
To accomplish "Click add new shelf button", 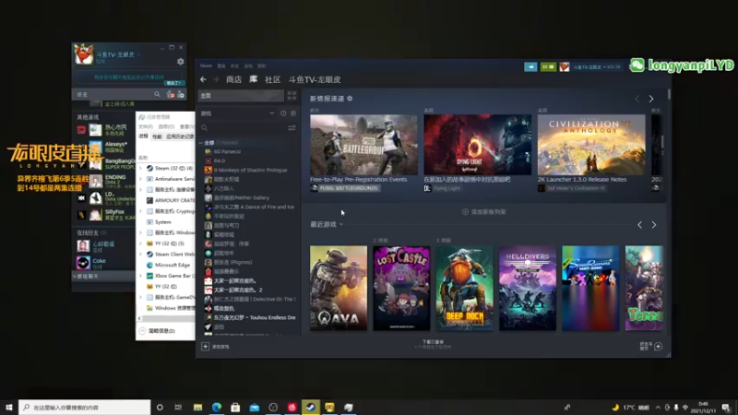I will [483, 212].
